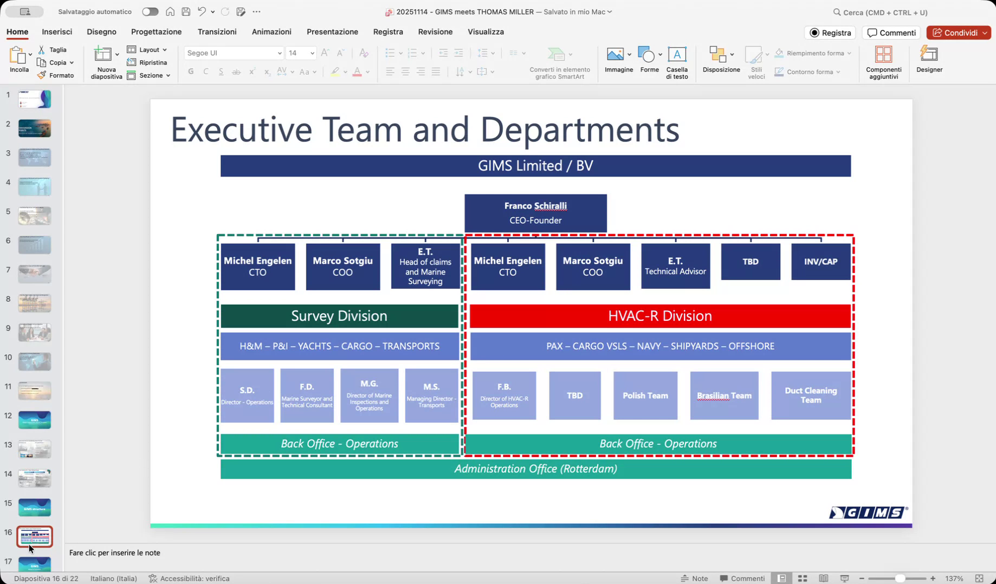Click the Disposizione arrange icon
996x584 pixels.
(x=717, y=55)
